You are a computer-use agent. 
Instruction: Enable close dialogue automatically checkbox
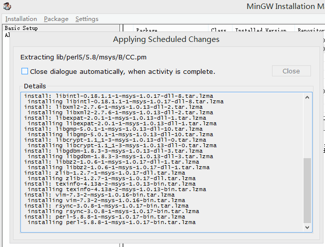24,71
